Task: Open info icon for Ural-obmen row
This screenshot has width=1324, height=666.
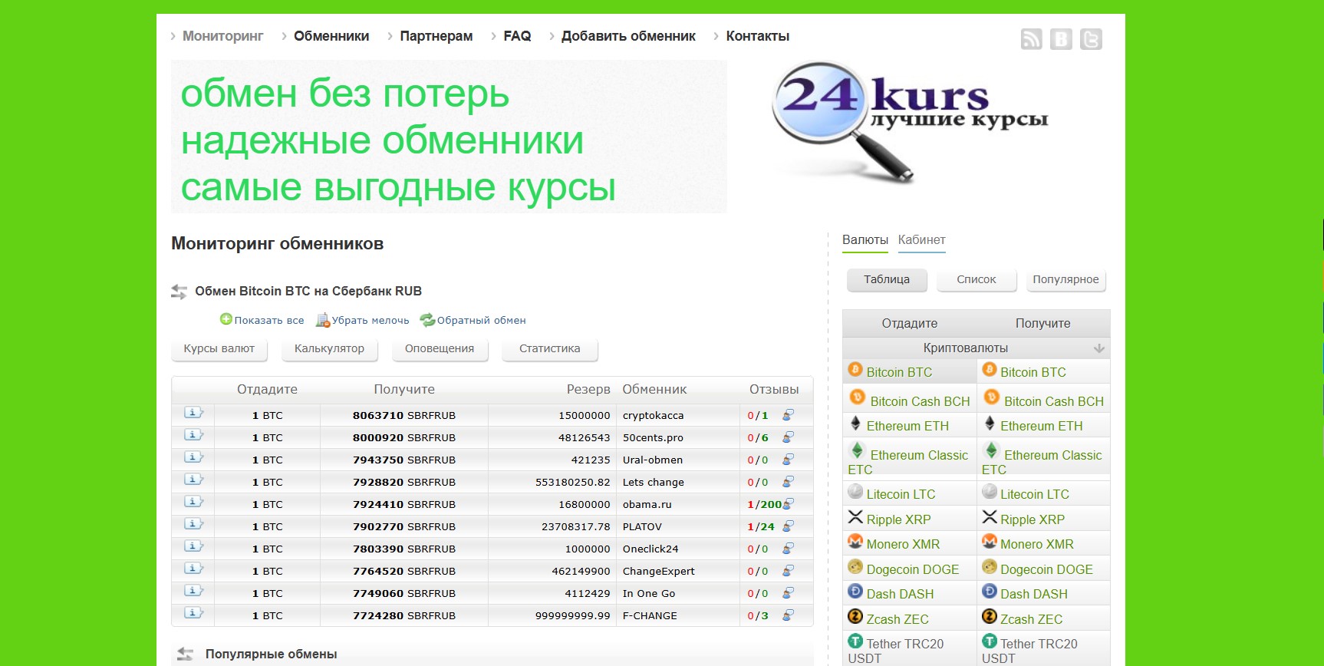Action: [x=193, y=457]
